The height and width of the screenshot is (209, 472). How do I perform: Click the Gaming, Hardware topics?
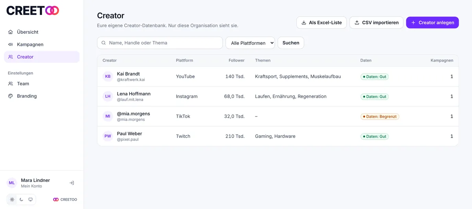tap(275, 136)
